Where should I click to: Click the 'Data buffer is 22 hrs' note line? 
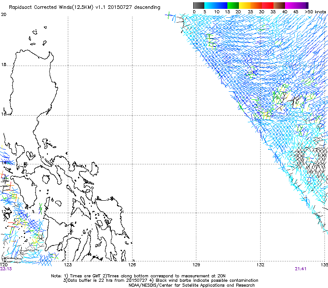[160, 280]
